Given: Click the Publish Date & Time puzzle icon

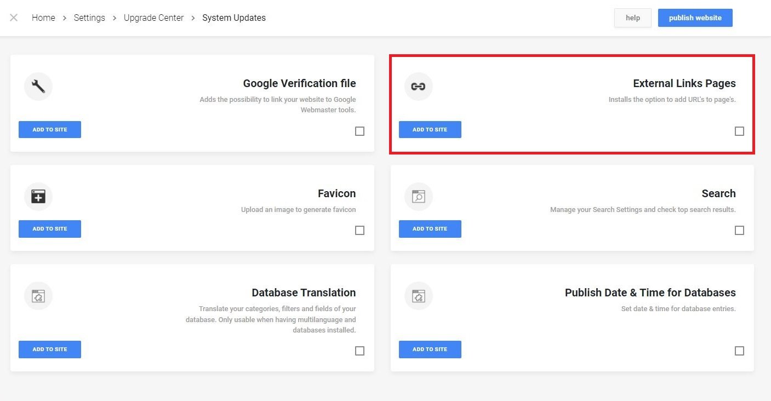Looking at the screenshot, I should (x=418, y=296).
